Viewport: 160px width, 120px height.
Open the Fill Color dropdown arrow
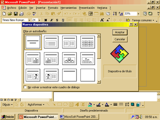(94, 104)
